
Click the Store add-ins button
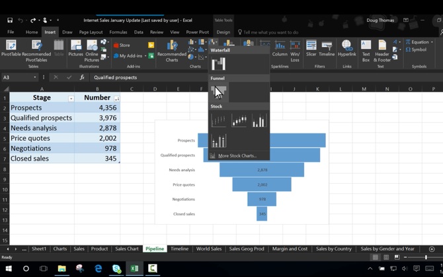pyautogui.click(x=121, y=45)
